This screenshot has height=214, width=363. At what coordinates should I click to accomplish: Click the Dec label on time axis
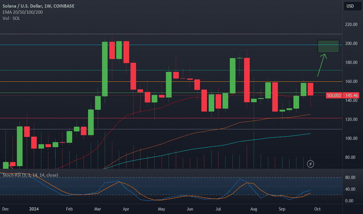point(5,209)
